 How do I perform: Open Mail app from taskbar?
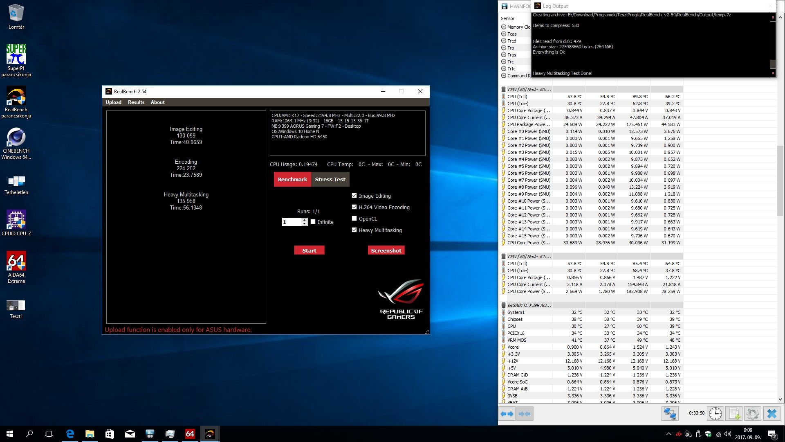click(x=130, y=434)
